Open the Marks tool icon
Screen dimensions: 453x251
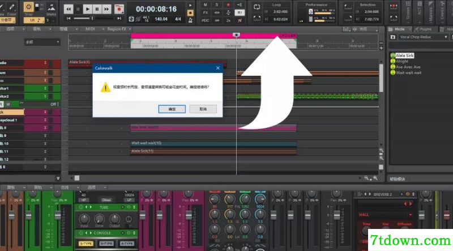click(52, 8)
